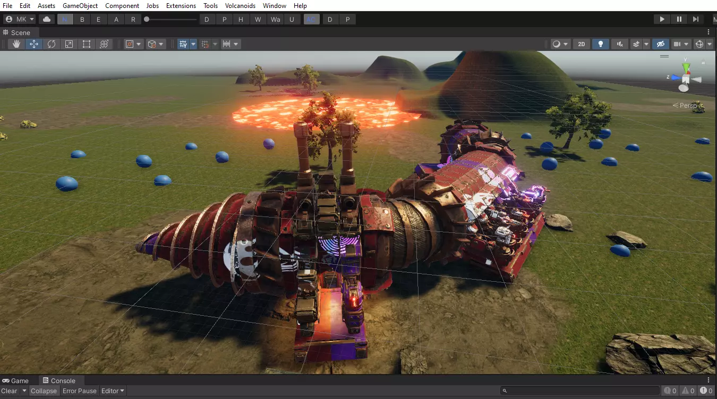Viewport: 717px width, 399px height.
Task: Toggle hidden objects scene visibility
Action: point(660,44)
